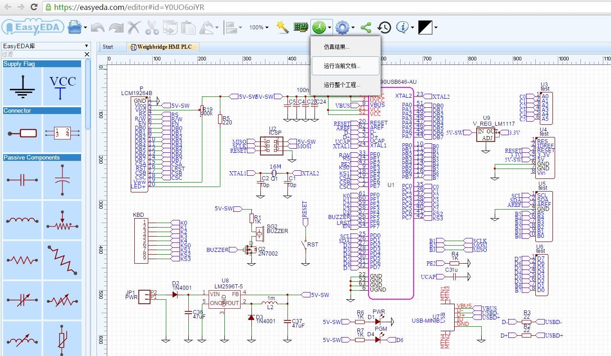Screen dimensions: 611x356
Task: Select the VCC supply flag symbol
Action: (x=62, y=86)
